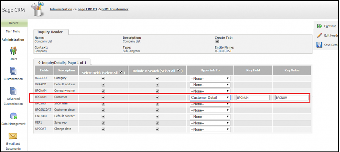The image size is (340, 152).
Task: Open Hyperlink To dropdown for BPCNAM Company name
Action: pyautogui.click(x=210, y=91)
